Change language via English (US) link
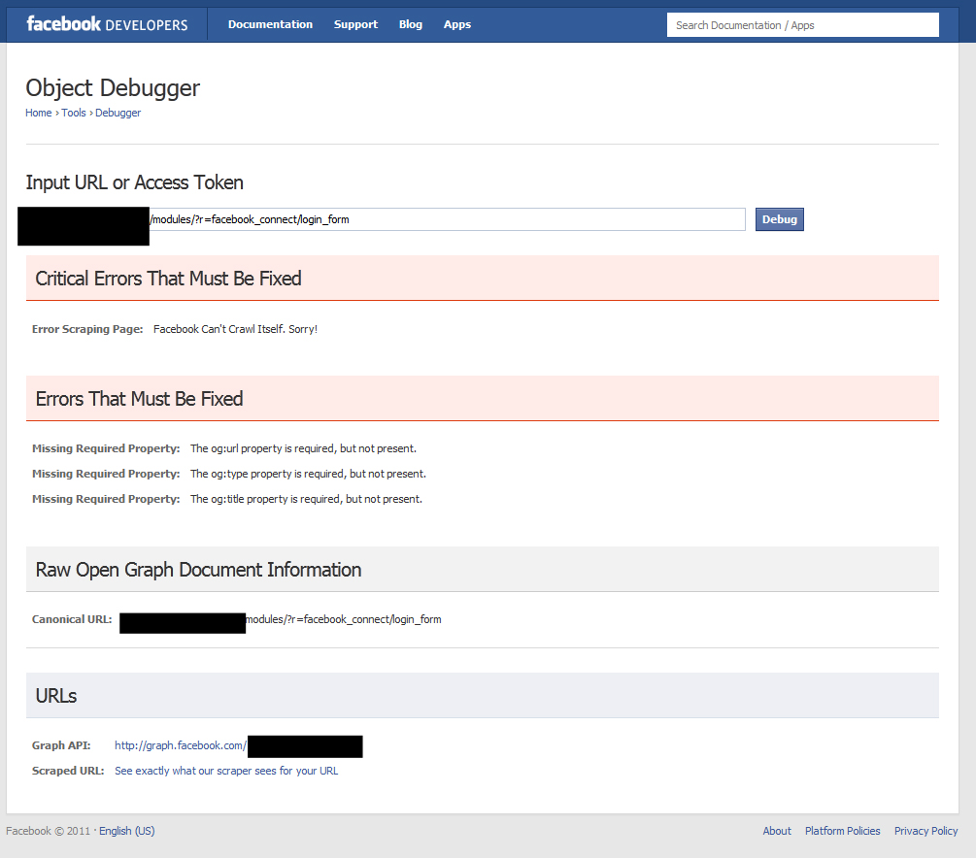This screenshot has width=976, height=858. tap(126, 831)
